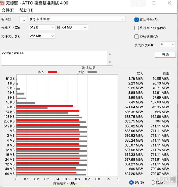Minimize the ATTO window
The height and width of the screenshot is (187, 178).
[138, 3]
